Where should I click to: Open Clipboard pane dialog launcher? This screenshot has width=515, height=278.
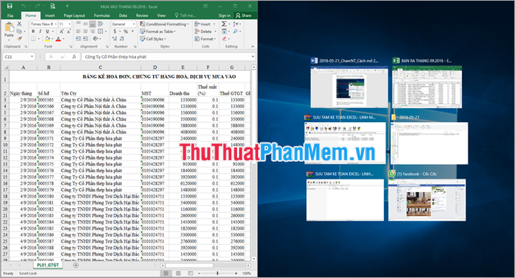[x=26, y=46]
